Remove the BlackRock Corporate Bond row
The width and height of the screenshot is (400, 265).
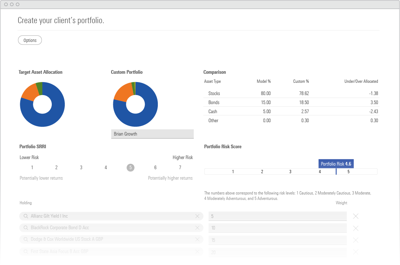[x=355, y=228]
